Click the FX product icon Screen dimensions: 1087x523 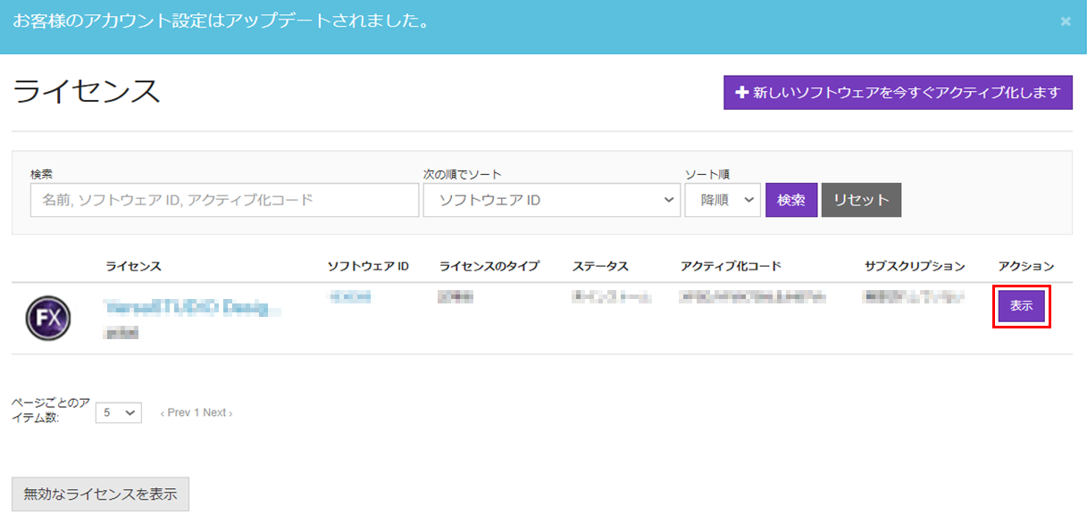click(48, 319)
